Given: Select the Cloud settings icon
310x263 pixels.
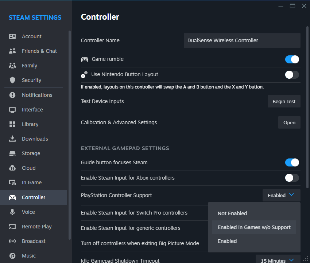Looking at the screenshot, I should point(12,168).
